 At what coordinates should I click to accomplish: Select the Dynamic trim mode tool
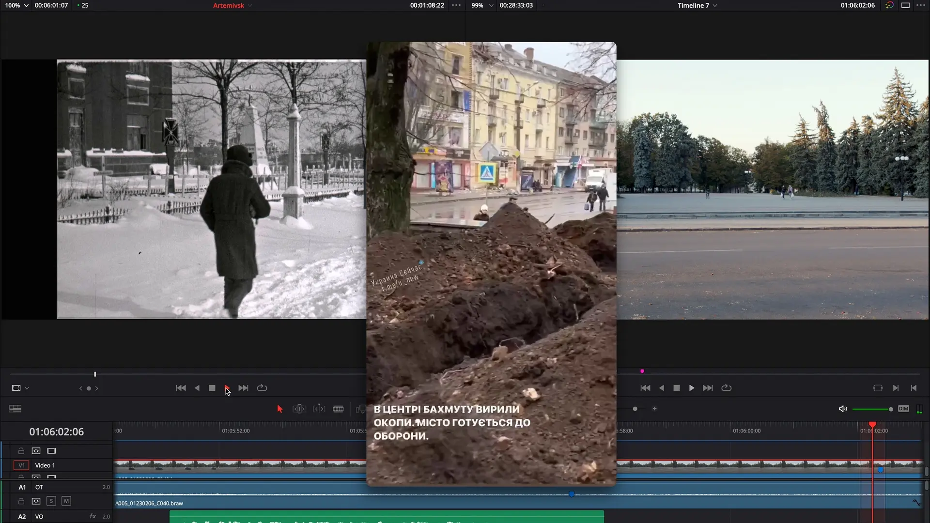(319, 409)
